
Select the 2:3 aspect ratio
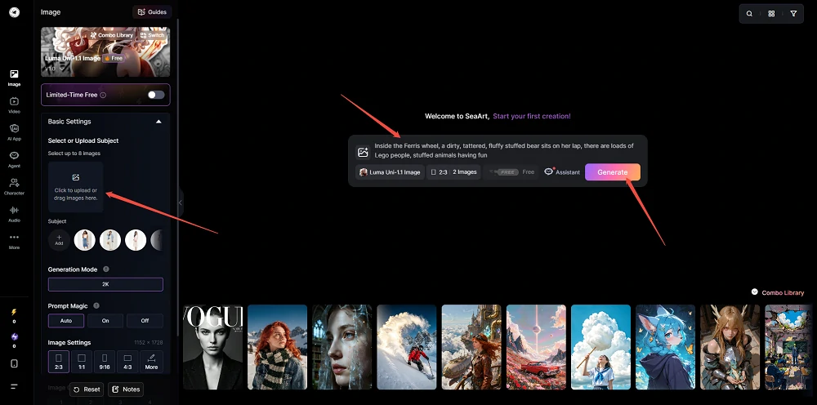pos(59,361)
